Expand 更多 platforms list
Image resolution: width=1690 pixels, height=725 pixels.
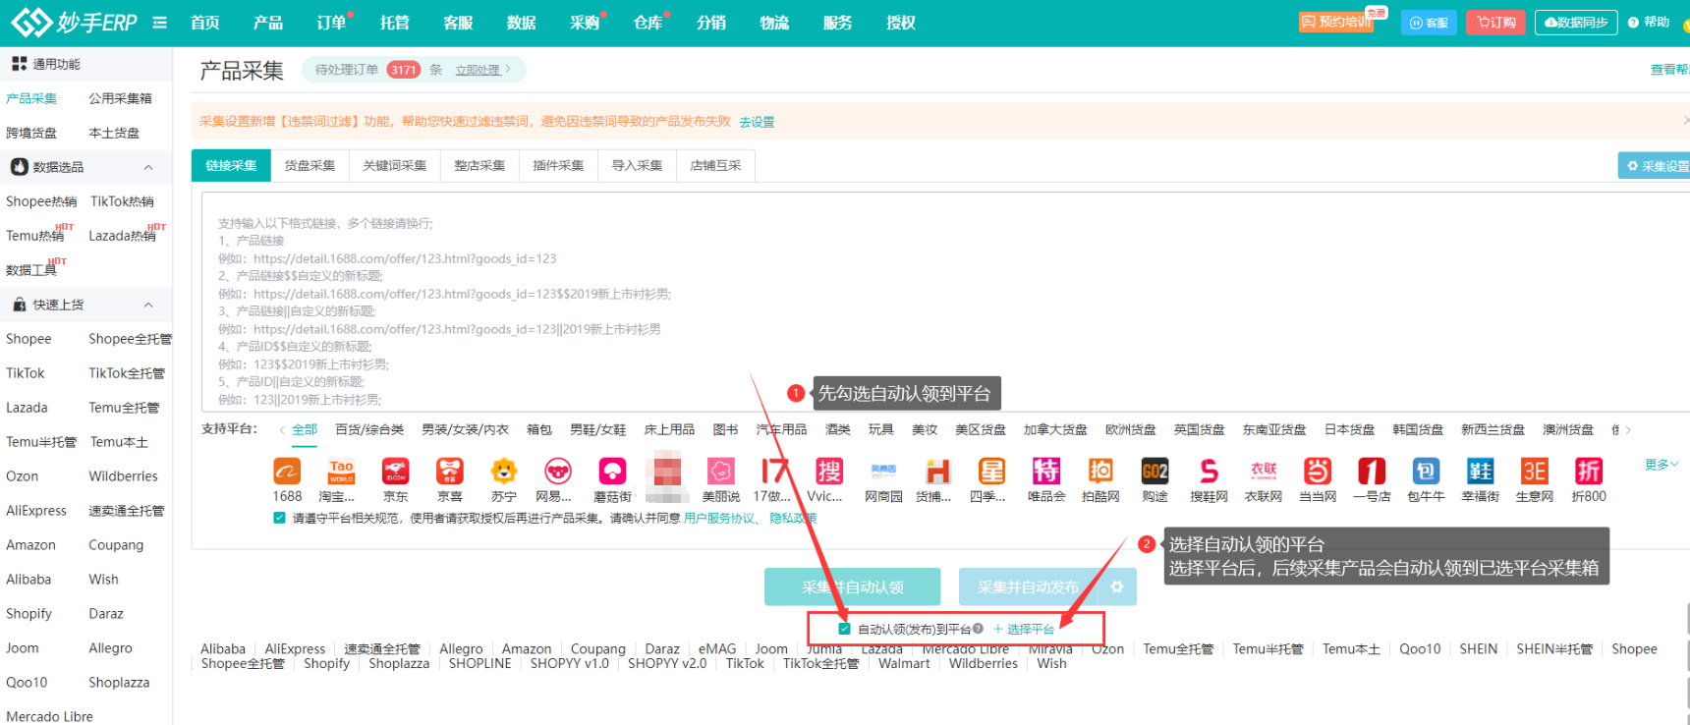click(x=1662, y=465)
